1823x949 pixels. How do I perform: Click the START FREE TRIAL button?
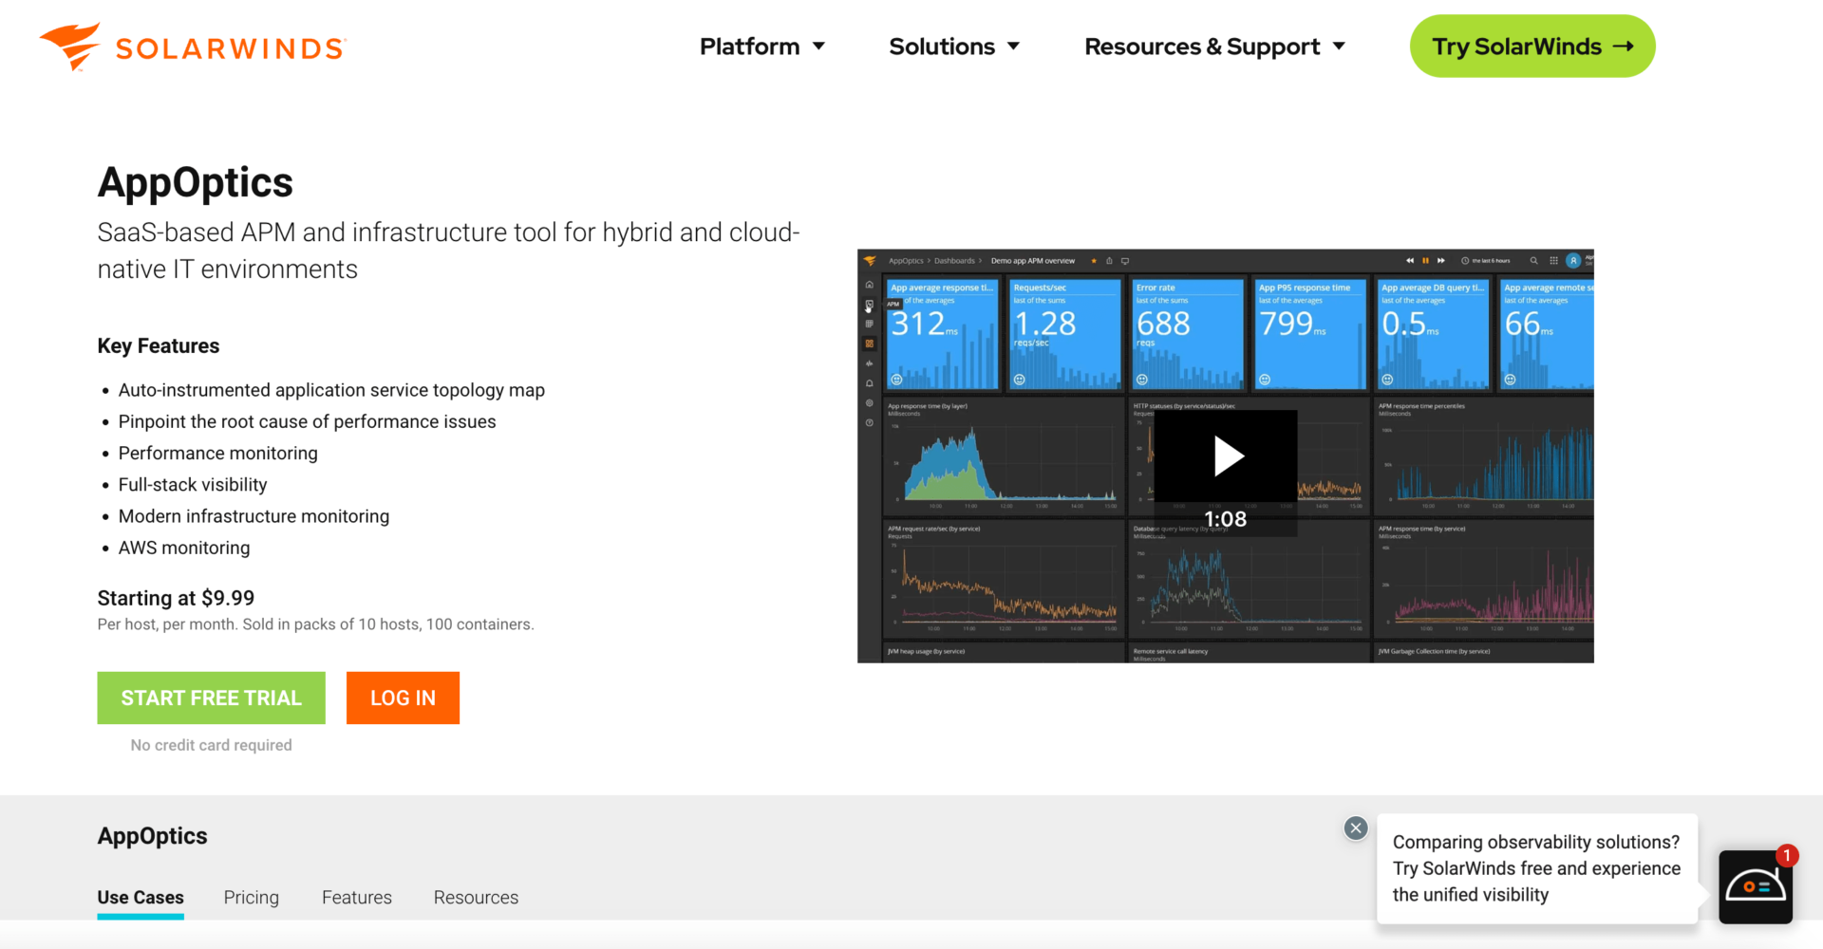pyautogui.click(x=211, y=698)
